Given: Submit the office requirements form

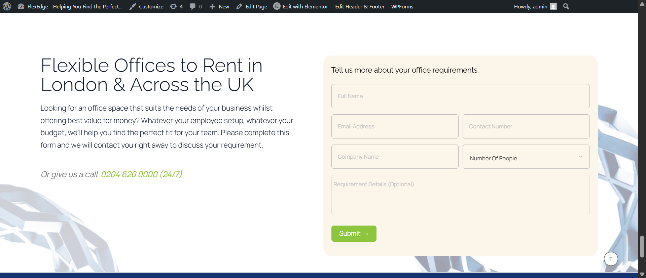Looking at the screenshot, I should 354,234.
